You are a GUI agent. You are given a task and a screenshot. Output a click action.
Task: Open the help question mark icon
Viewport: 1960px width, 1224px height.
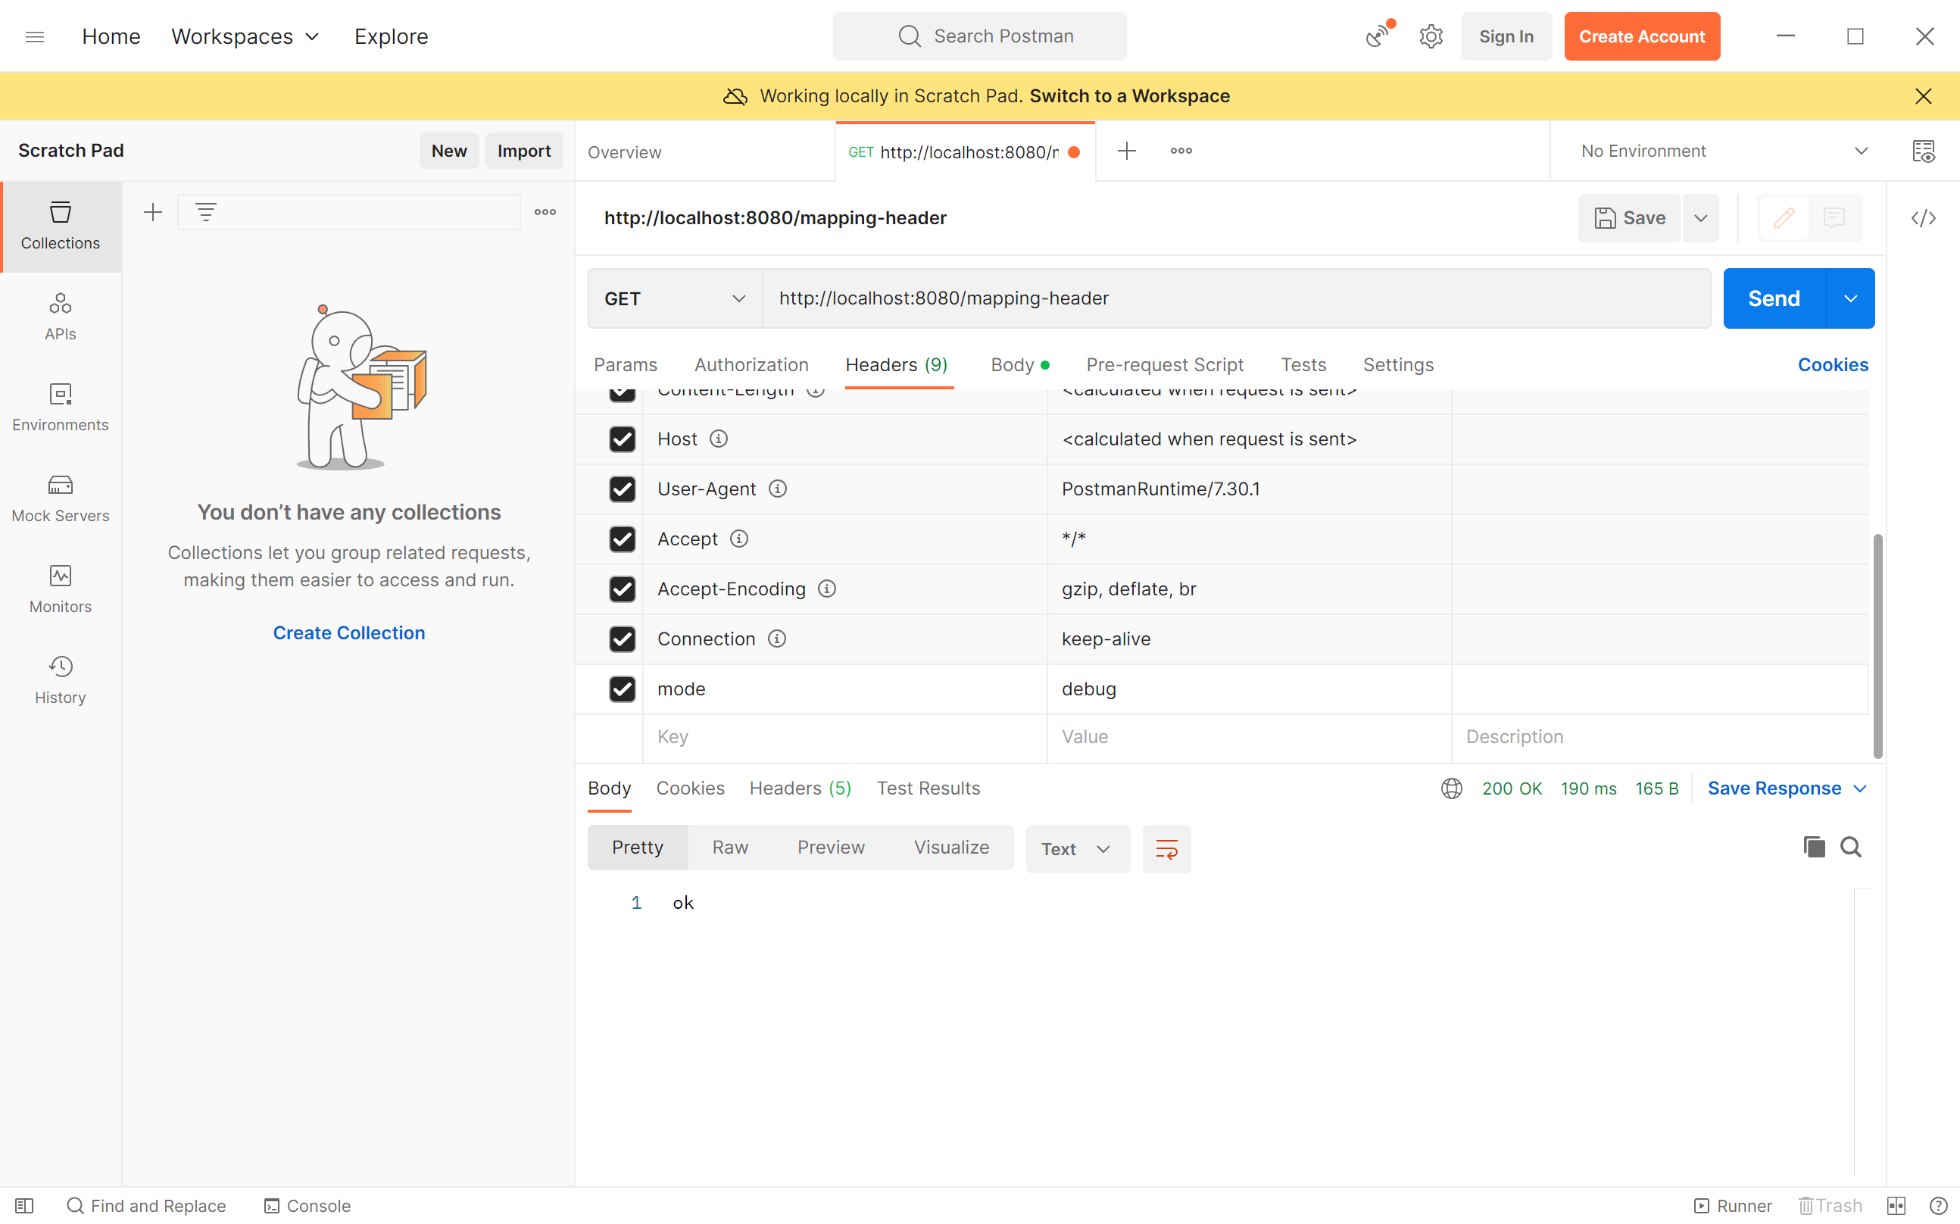pos(1938,1206)
